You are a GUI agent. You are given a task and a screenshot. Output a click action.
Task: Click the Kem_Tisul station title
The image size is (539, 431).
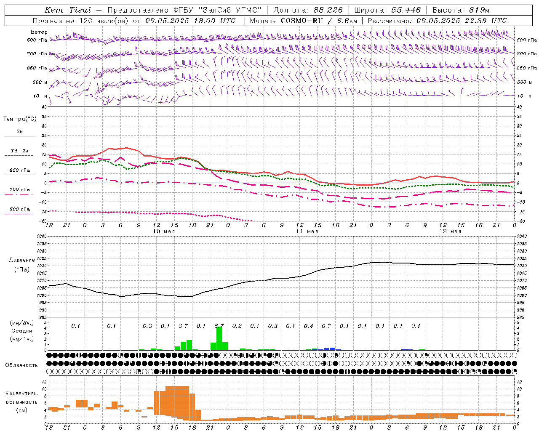68,10
